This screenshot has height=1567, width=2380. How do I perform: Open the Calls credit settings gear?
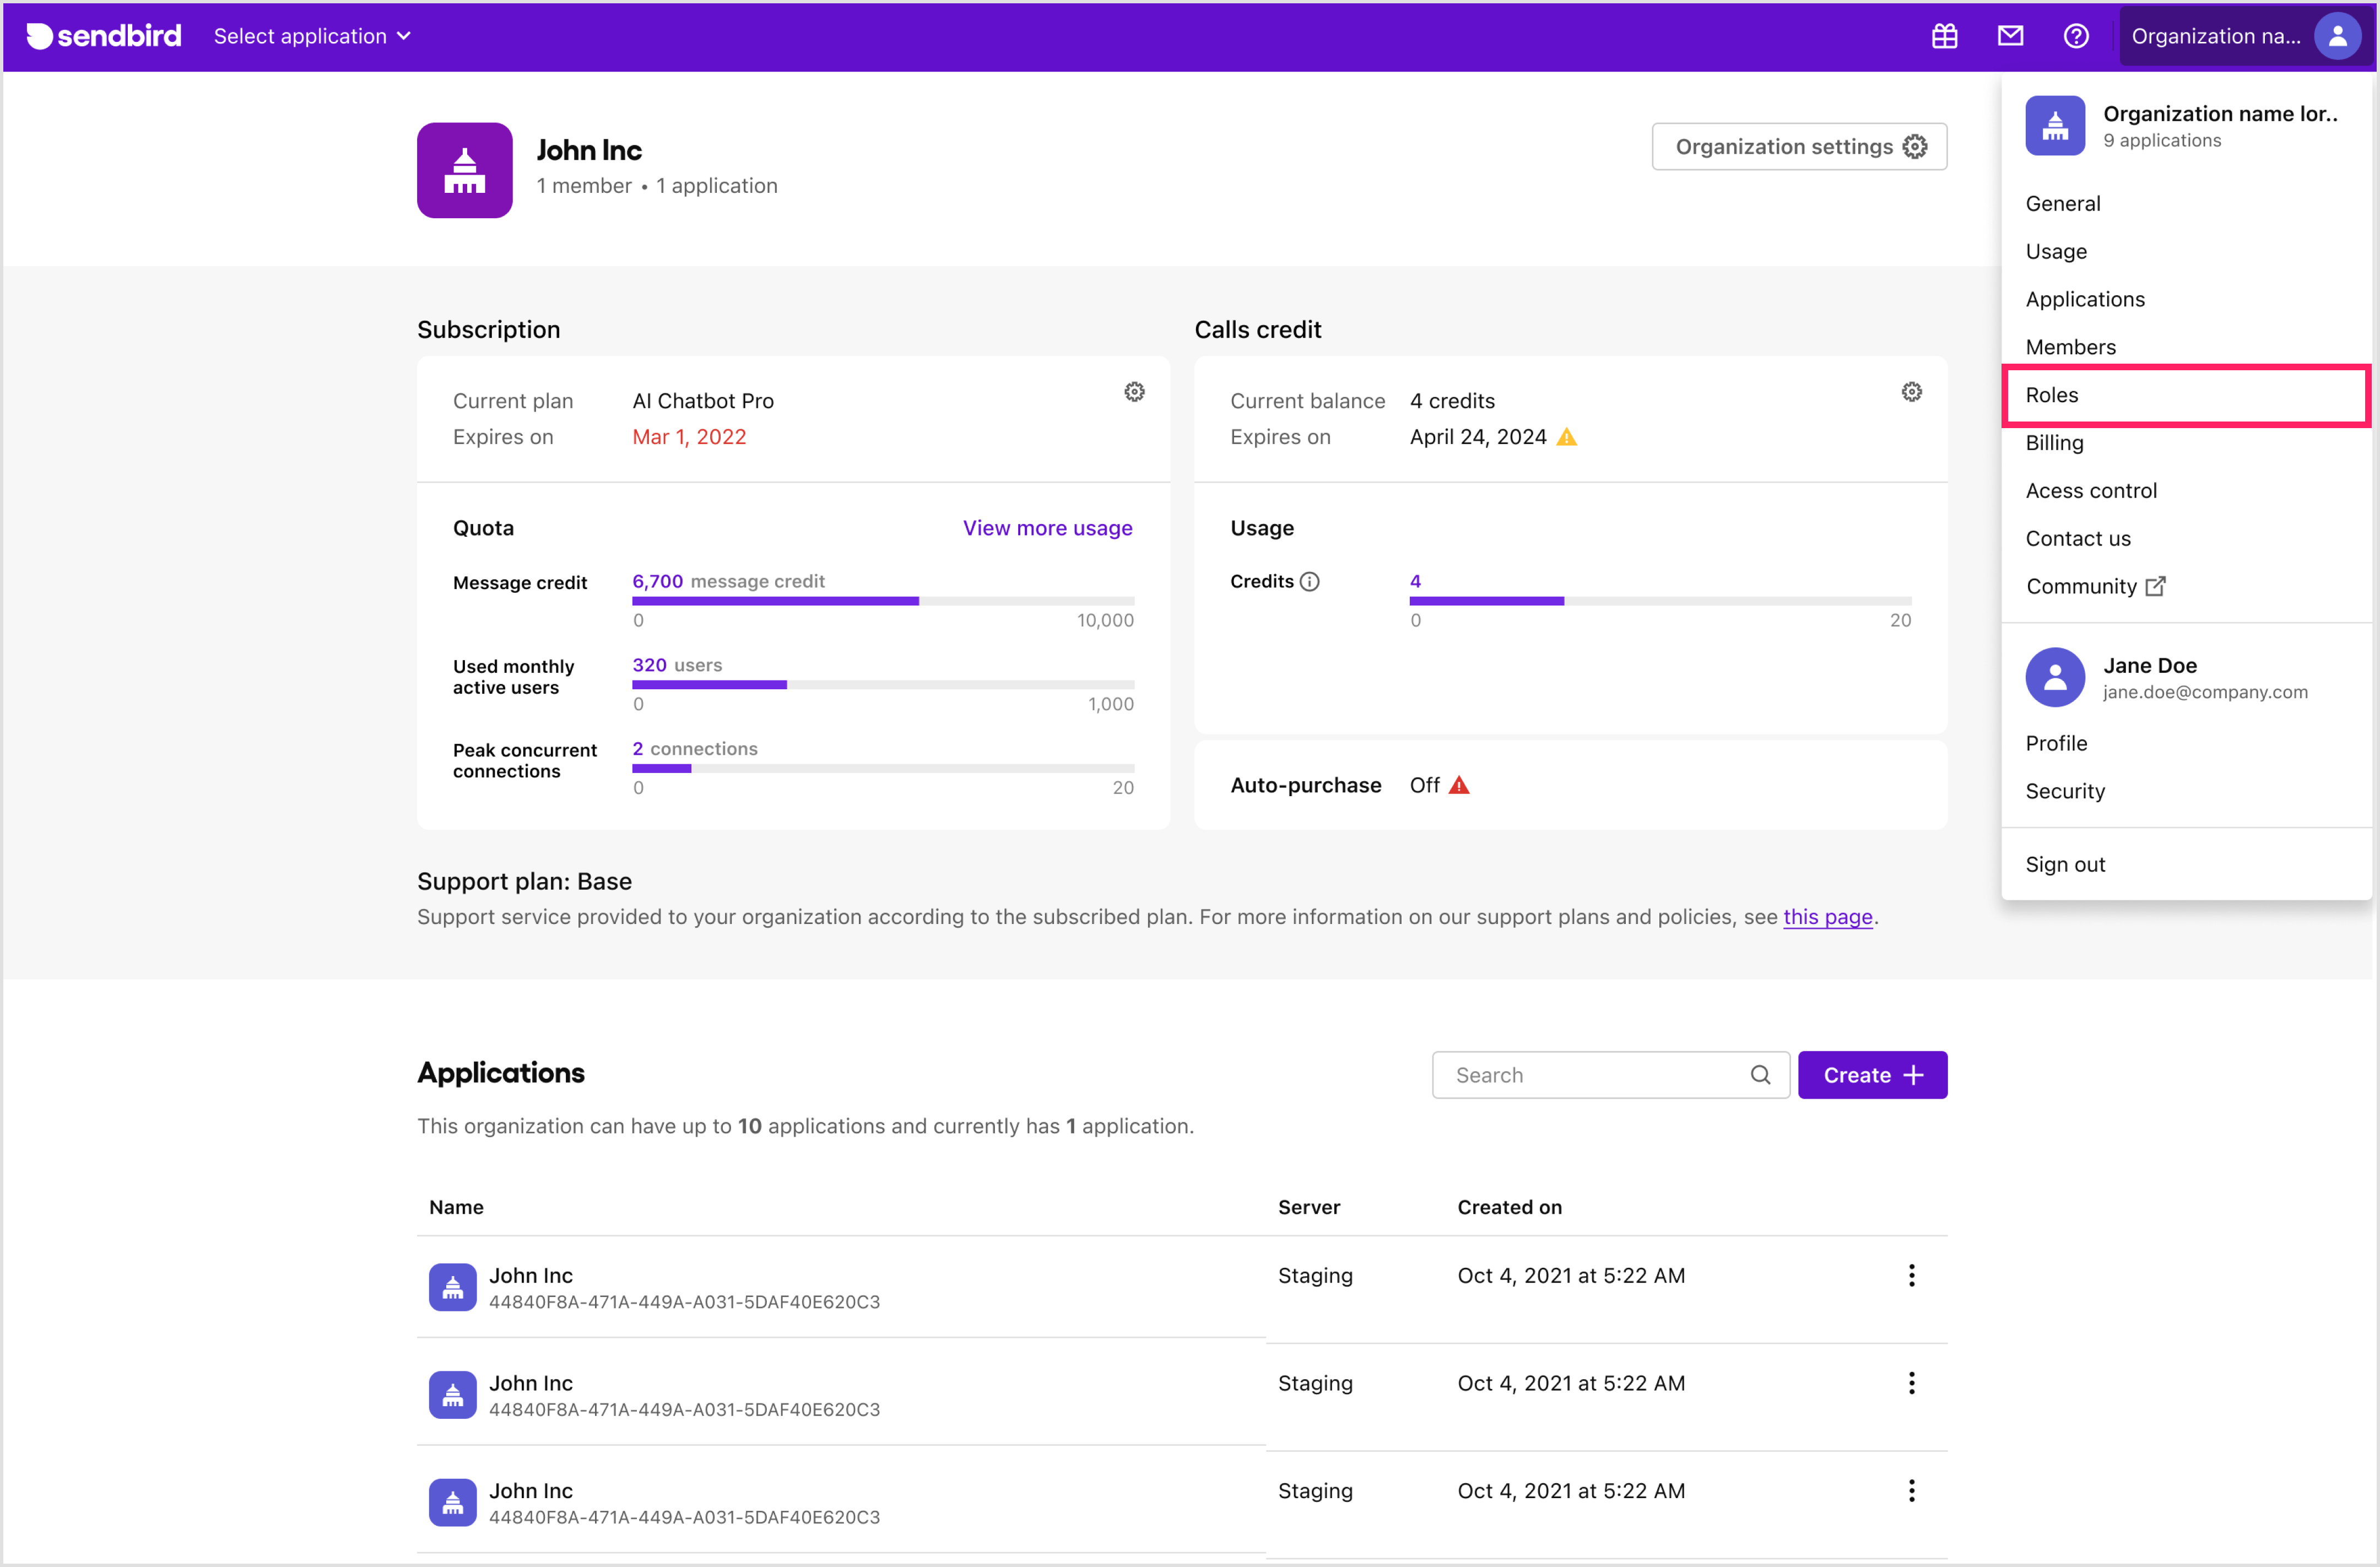[1911, 391]
